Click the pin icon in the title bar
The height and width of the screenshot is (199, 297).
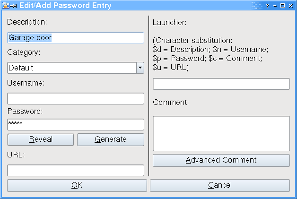click(14, 6)
